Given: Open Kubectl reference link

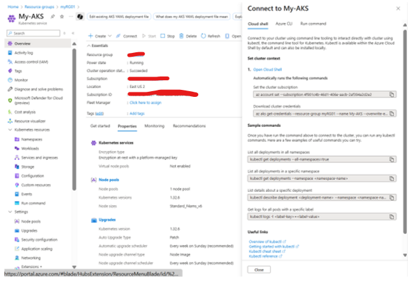Looking at the screenshot, I should click(265, 256).
